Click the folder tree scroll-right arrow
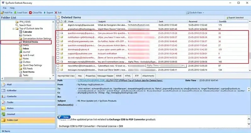The height and width of the screenshot is (133, 251). point(50,79)
